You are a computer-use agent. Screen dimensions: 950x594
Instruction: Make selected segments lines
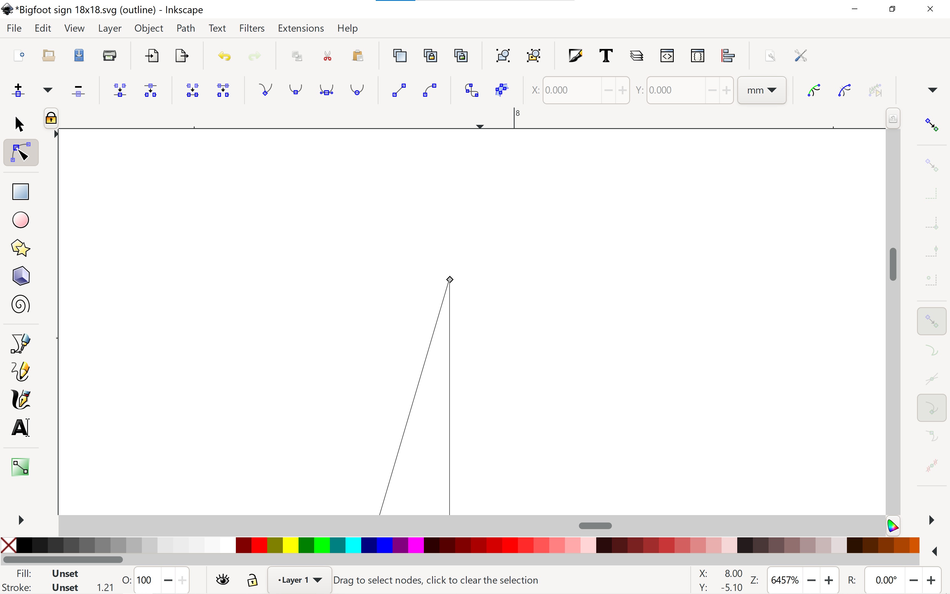[x=399, y=90]
